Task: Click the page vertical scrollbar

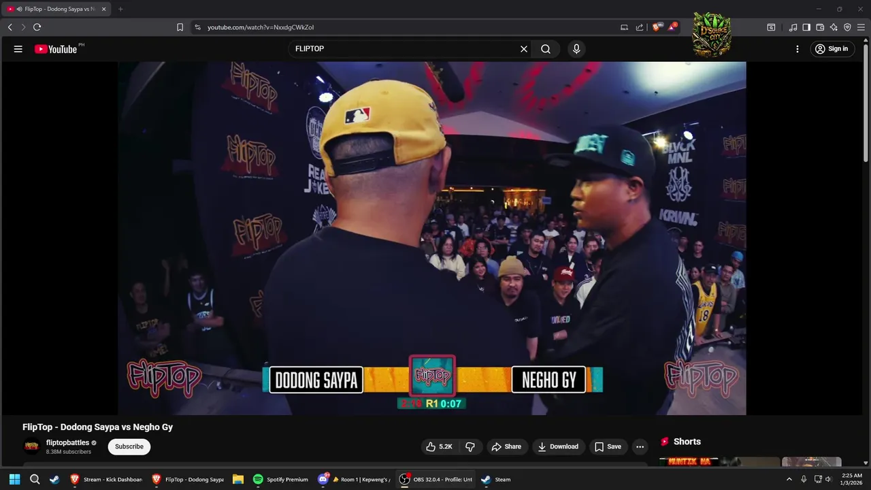Action: (866, 102)
